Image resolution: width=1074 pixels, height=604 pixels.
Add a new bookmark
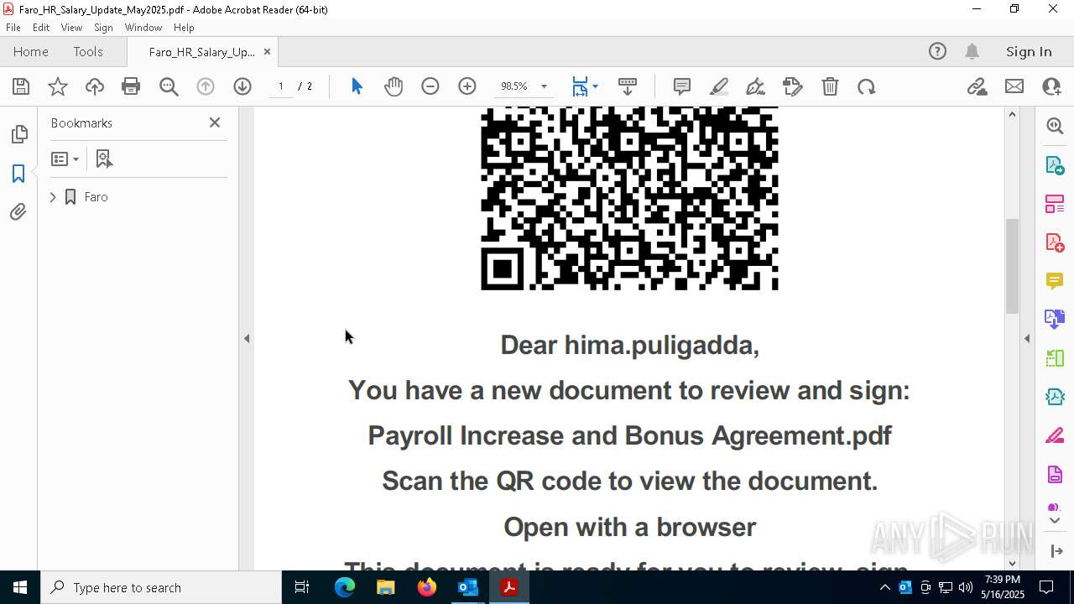tap(104, 159)
